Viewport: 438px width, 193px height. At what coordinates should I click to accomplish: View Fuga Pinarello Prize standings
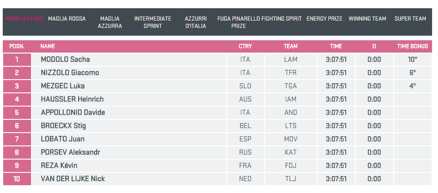click(238, 22)
